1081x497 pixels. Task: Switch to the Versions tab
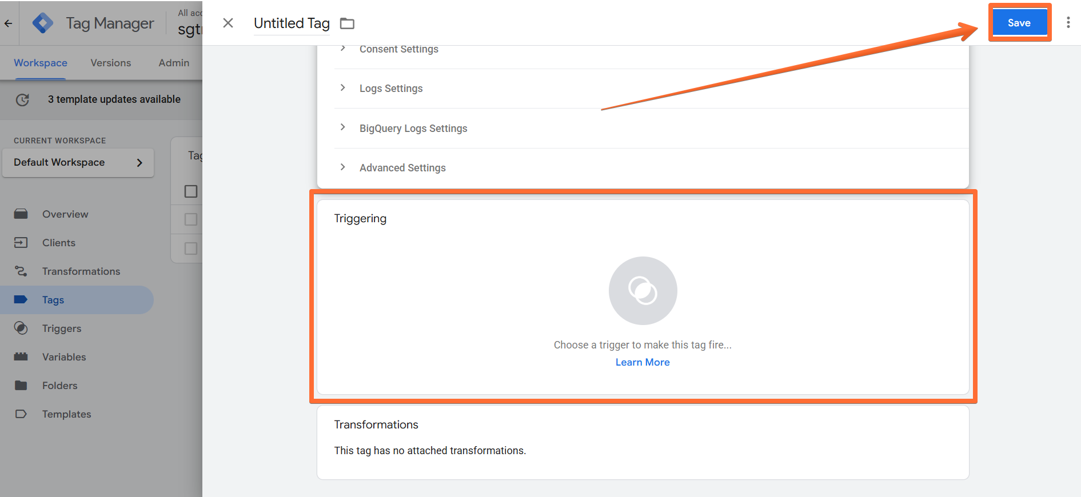tap(111, 63)
